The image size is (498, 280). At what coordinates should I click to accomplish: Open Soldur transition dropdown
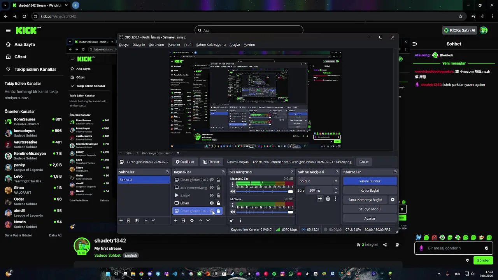point(318,181)
